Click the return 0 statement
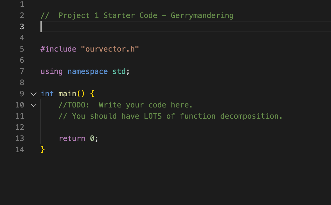The width and height of the screenshot is (331, 205). (78, 138)
